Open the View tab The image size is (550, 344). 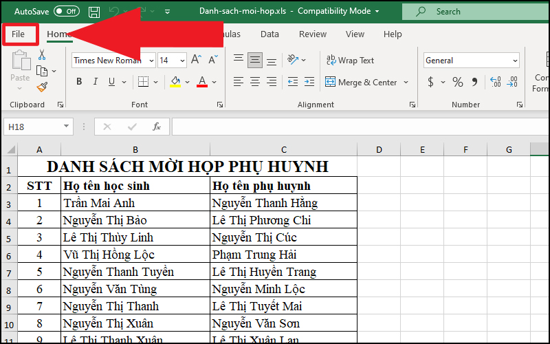click(355, 34)
